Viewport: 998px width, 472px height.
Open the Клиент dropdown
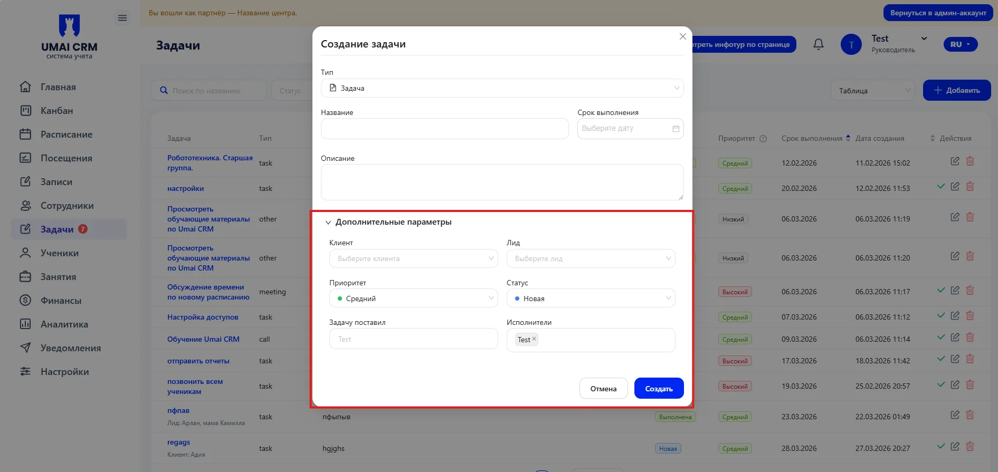pos(414,258)
